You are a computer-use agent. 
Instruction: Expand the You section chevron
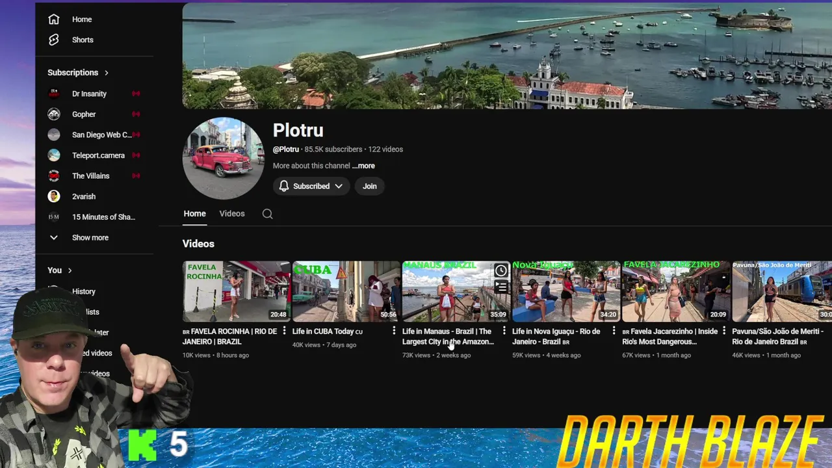tap(70, 270)
